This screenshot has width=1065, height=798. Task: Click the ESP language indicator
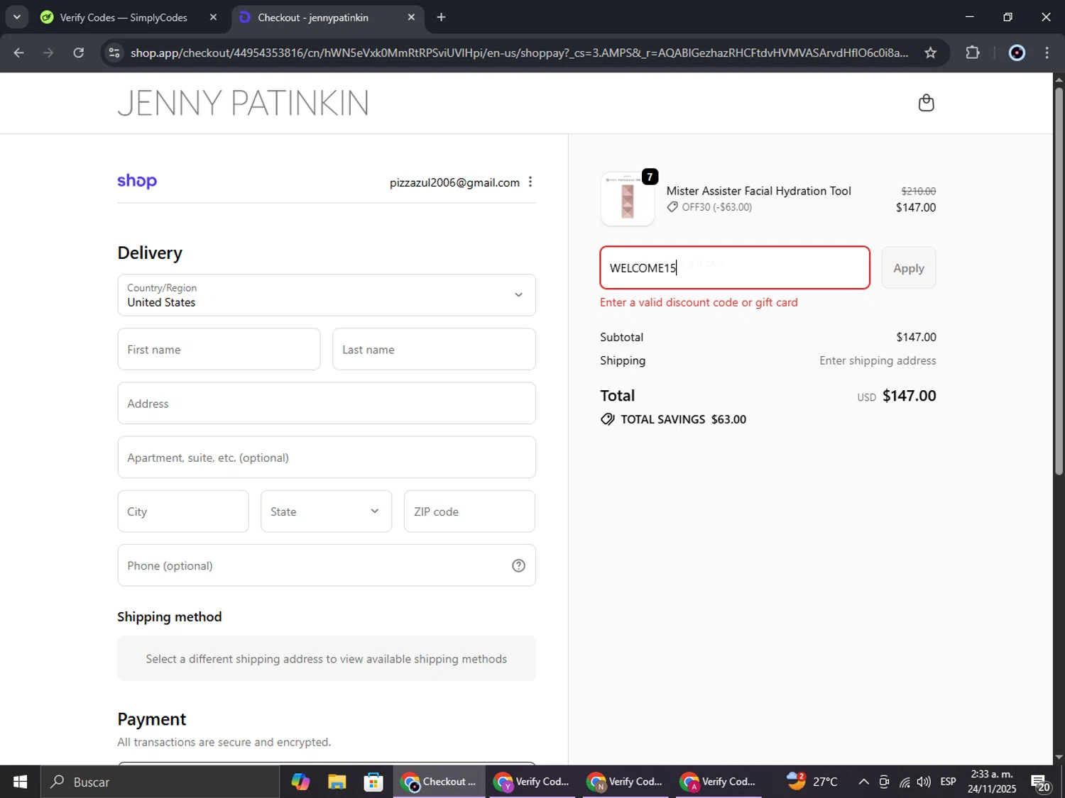(x=948, y=782)
